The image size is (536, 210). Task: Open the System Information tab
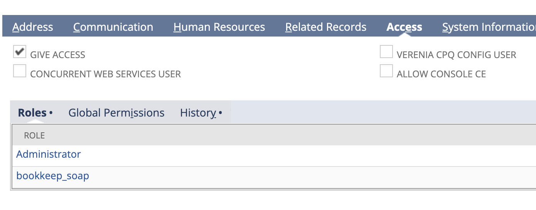click(489, 27)
